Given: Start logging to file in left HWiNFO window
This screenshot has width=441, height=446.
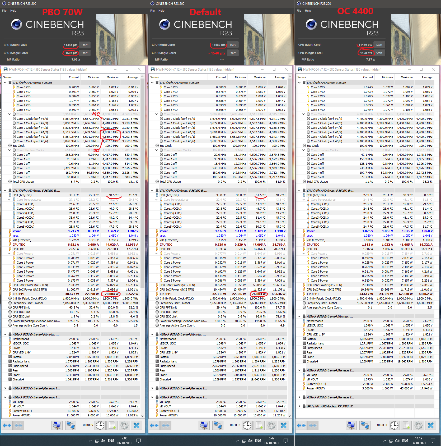Looking at the screenshot, I should 112,425.
